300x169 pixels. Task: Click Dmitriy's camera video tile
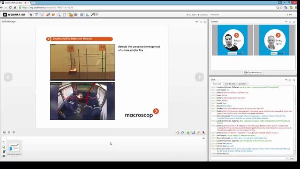[274, 40]
